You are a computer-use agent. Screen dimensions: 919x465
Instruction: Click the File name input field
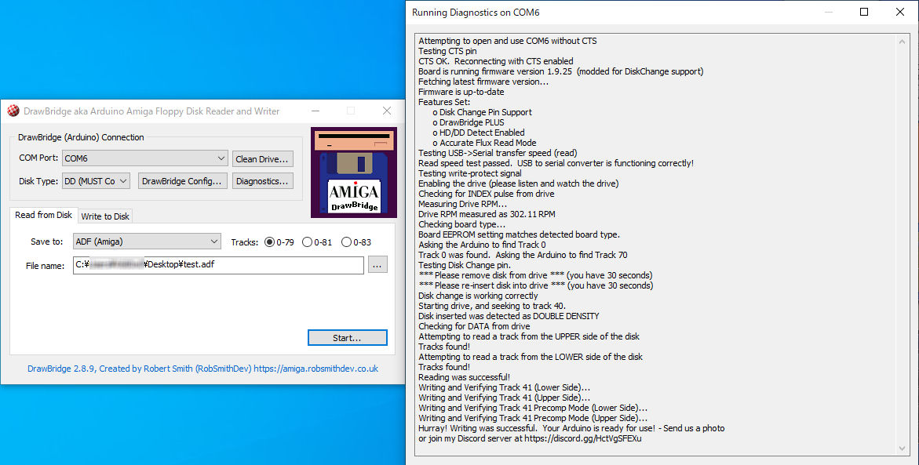218,265
